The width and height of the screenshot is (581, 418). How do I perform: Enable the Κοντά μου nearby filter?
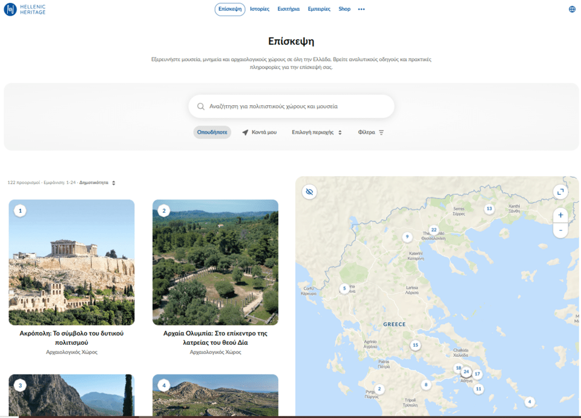(x=260, y=132)
